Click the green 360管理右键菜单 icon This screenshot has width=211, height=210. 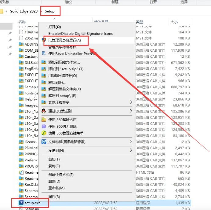[x=44, y=133]
